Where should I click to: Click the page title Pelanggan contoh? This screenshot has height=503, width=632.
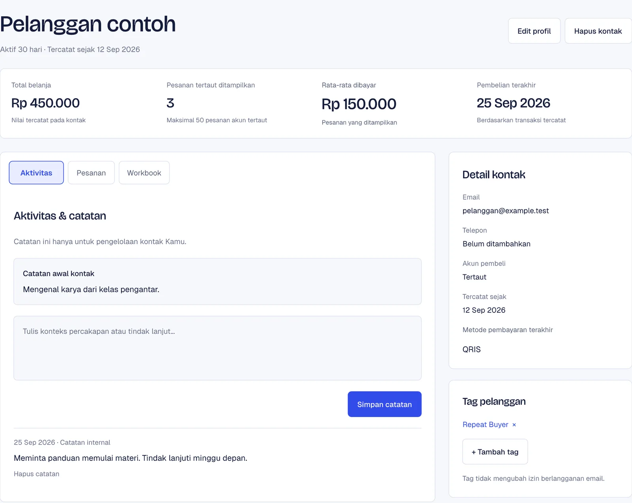pyautogui.click(x=88, y=24)
